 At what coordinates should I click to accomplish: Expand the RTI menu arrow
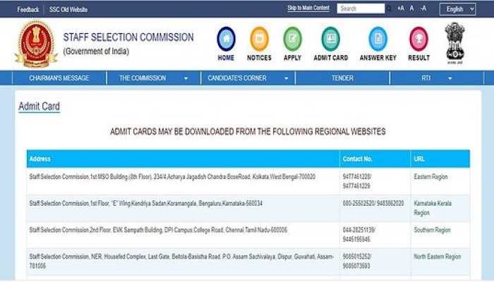coord(450,78)
